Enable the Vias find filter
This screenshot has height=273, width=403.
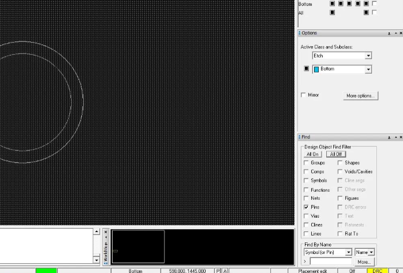point(306,216)
